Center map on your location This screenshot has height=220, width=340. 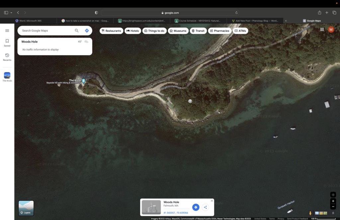pyautogui.click(x=333, y=195)
